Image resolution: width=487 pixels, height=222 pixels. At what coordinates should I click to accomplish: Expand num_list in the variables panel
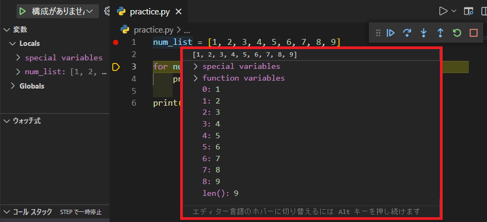pyautogui.click(x=18, y=72)
